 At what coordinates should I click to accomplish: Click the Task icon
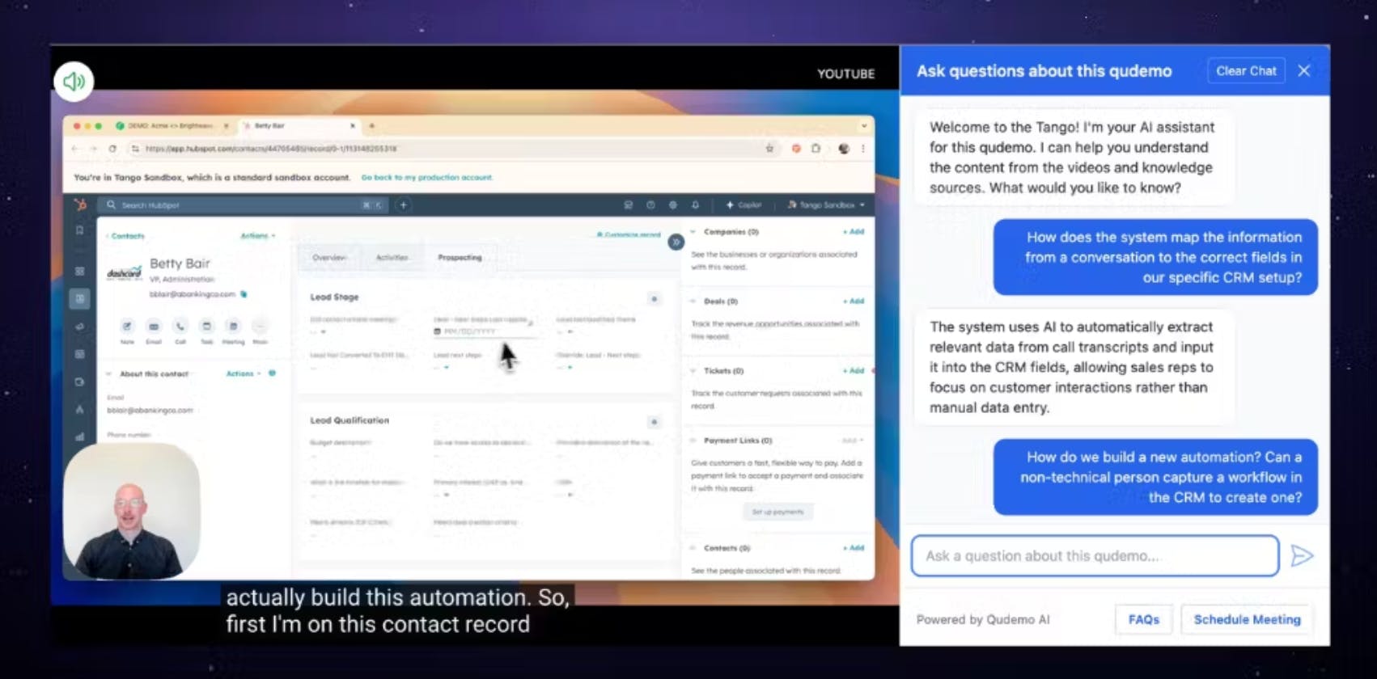tap(206, 327)
